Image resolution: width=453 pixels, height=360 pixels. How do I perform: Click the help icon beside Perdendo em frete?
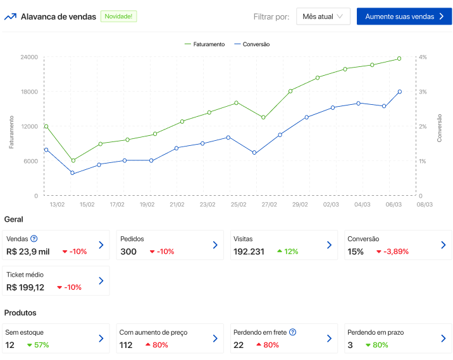[x=293, y=332]
